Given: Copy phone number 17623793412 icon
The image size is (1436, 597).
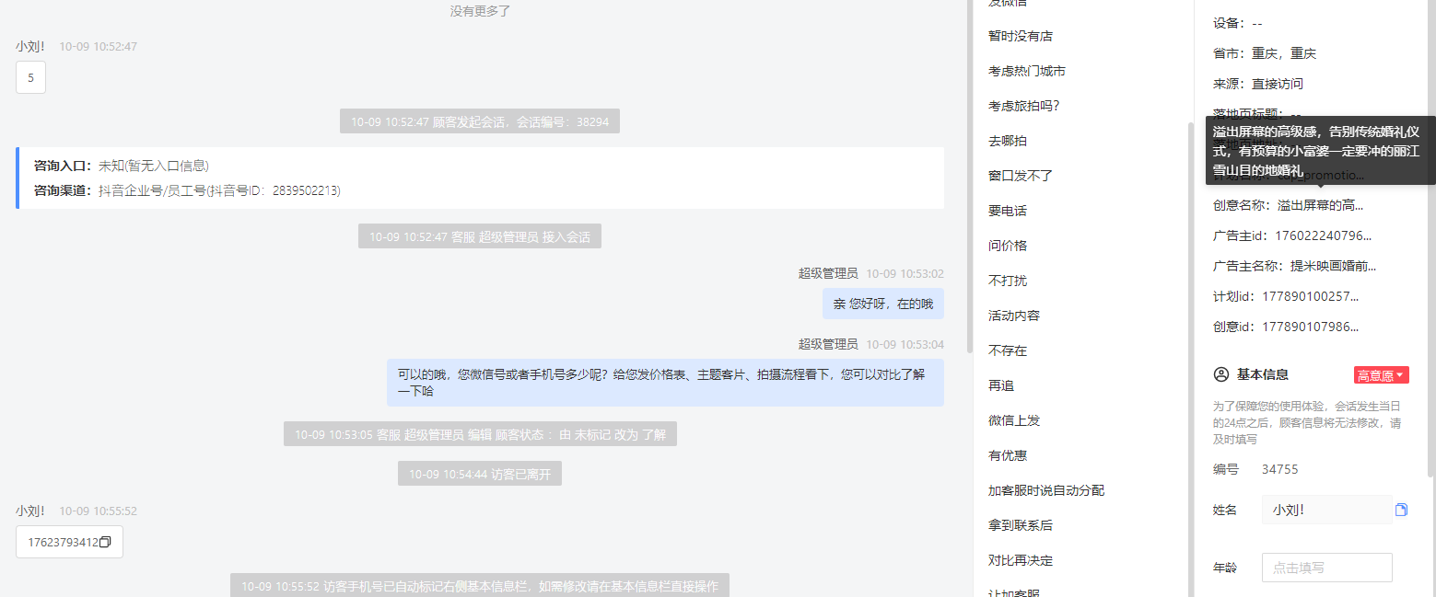Looking at the screenshot, I should tap(105, 543).
